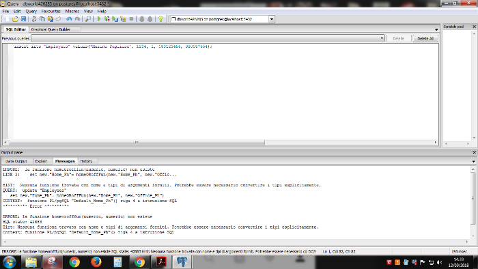Click inside the Scratch pad text area
The image size is (478, 269).
[x=458, y=85]
